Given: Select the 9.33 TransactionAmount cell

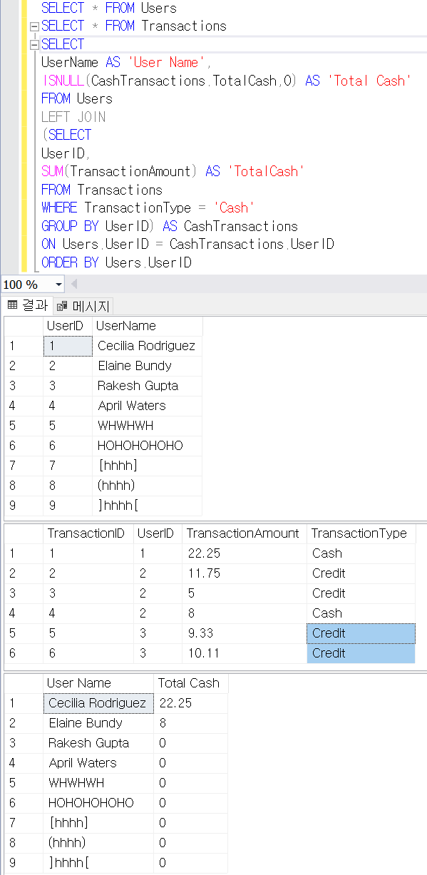Looking at the screenshot, I should pyautogui.click(x=244, y=633).
